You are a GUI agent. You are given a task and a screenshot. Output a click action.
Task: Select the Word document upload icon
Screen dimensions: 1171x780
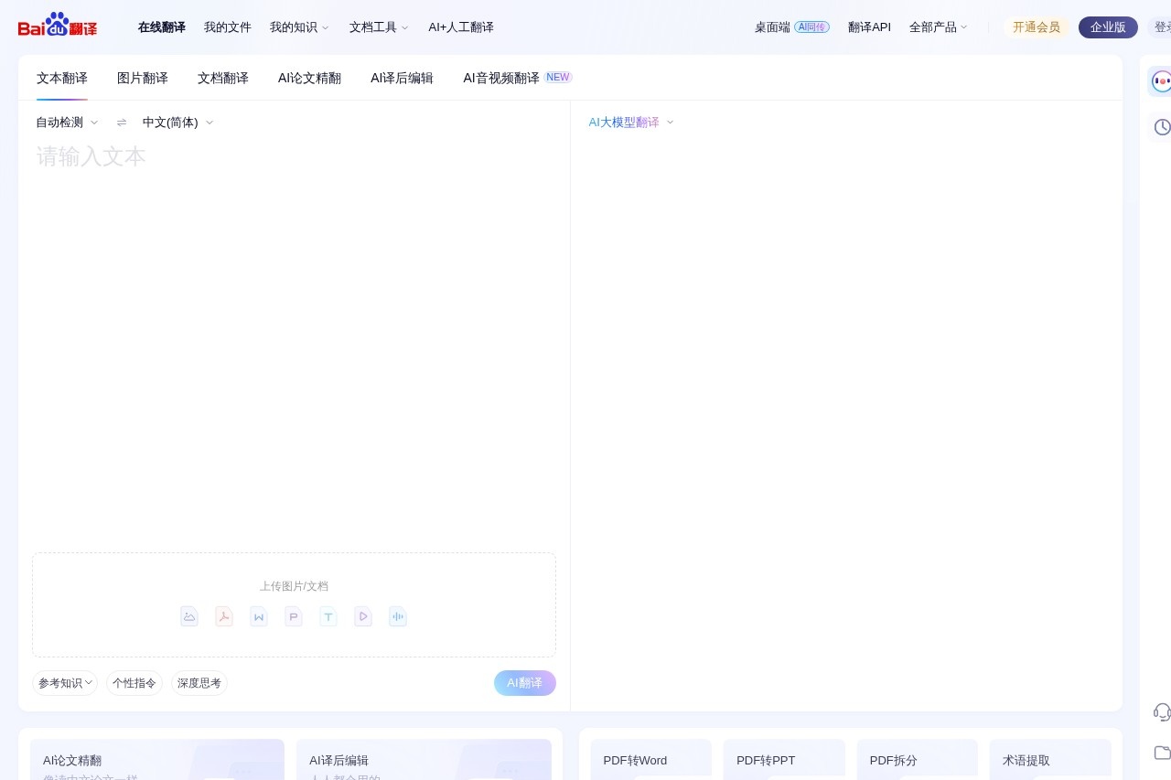(x=259, y=616)
